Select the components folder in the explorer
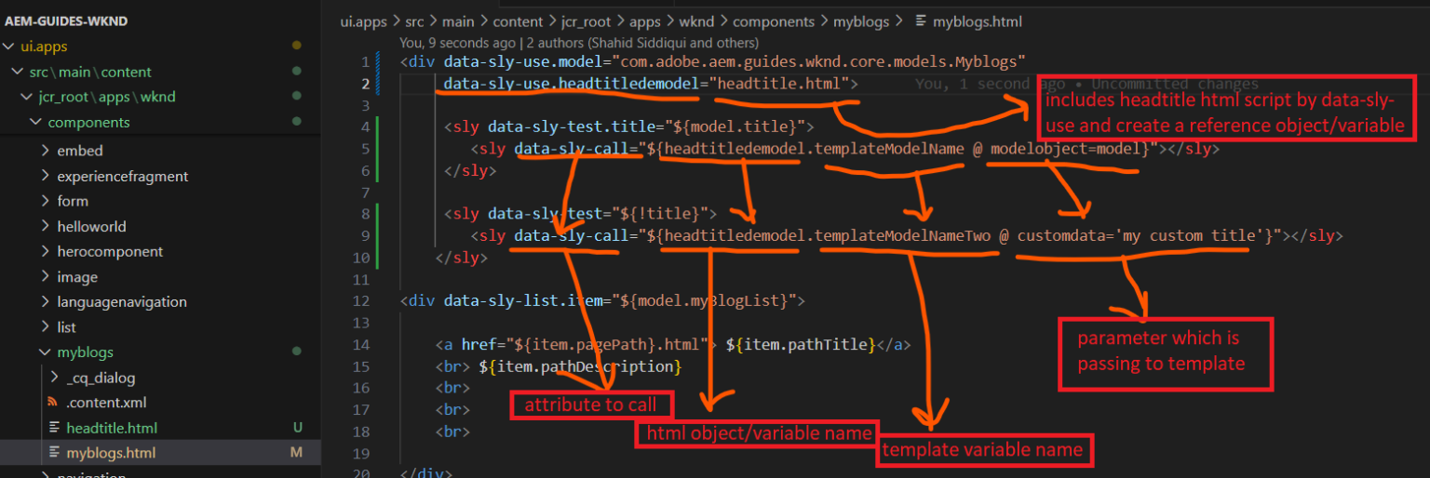Image resolution: width=1430 pixels, height=478 pixels. tap(88, 122)
